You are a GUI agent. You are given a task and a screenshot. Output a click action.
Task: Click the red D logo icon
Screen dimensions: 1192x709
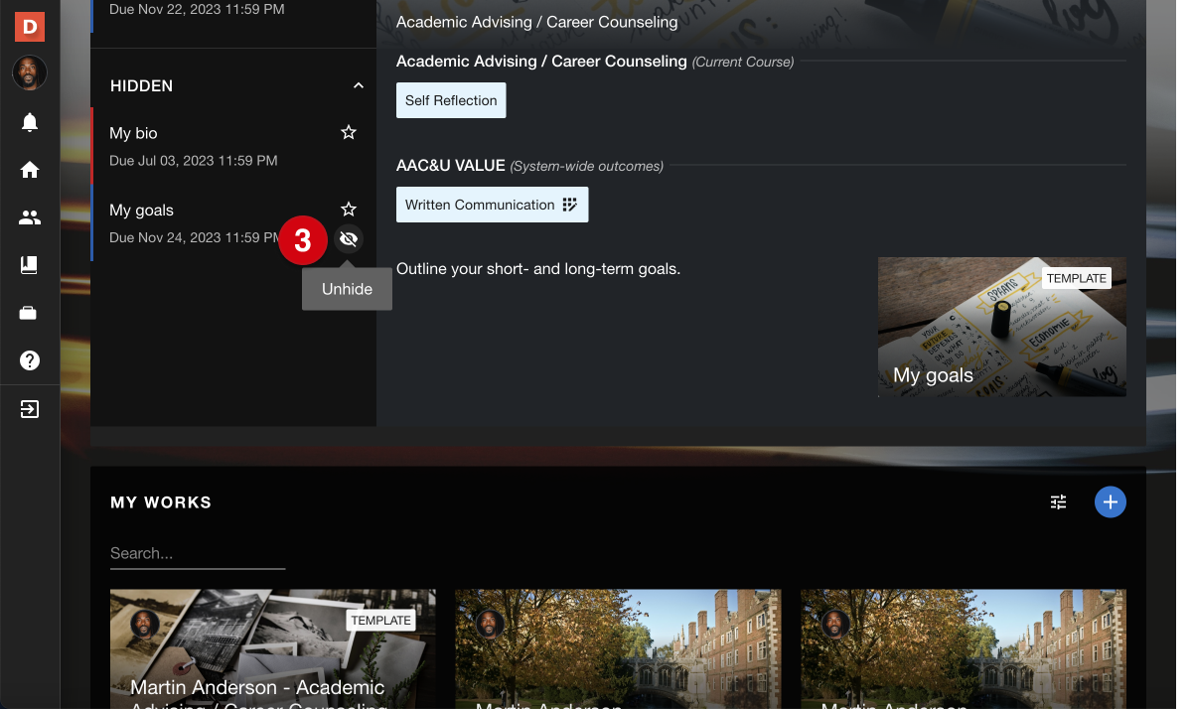click(x=30, y=26)
